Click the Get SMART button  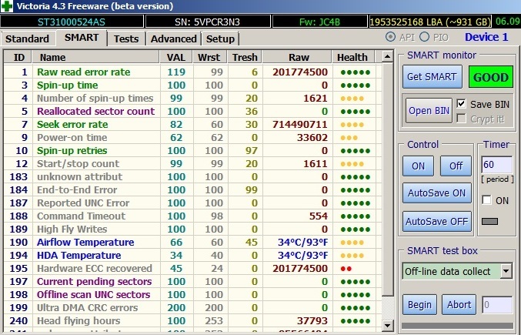coord(432,77)
